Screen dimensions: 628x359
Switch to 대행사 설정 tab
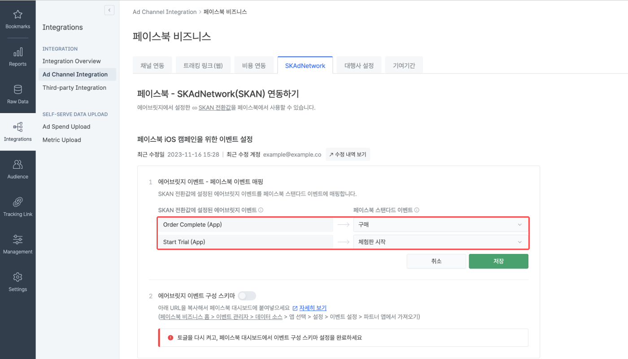pyautogui.click(x=359, y=66)
